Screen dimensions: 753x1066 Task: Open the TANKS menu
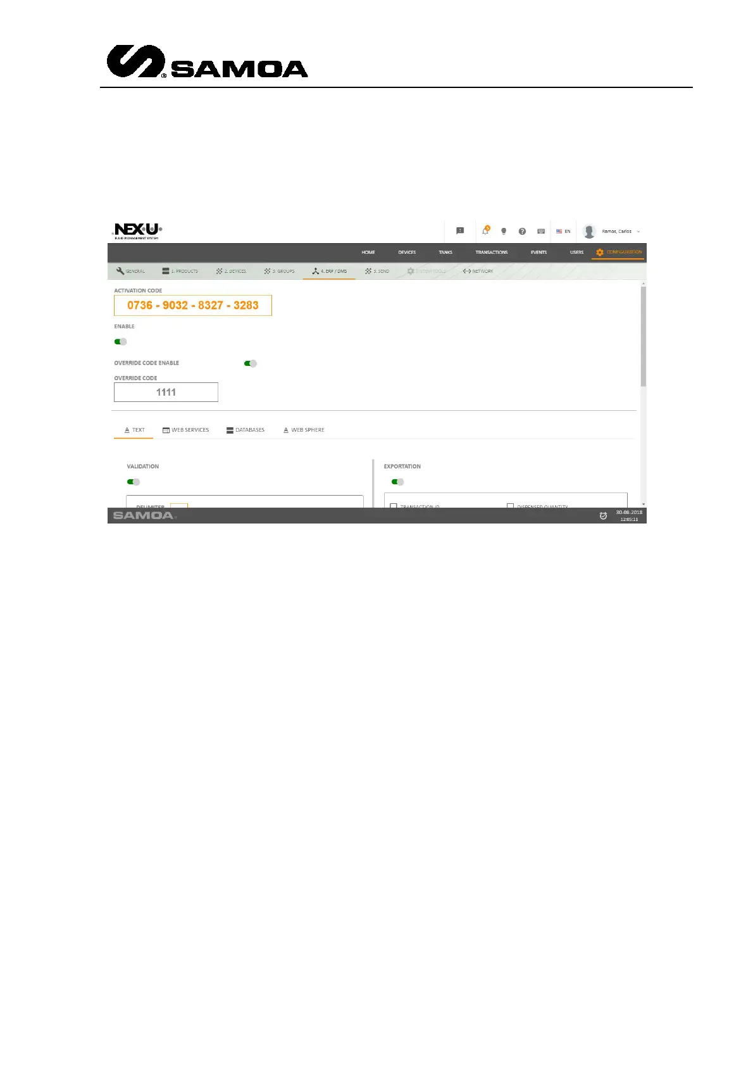pos(445,252)
